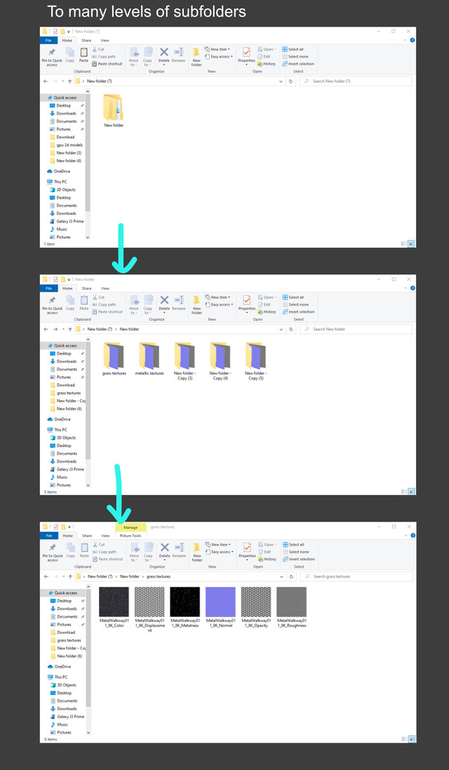Screen dimensions: 449x770
Task: Click Invert selection in New folder (7) window
Action: tap(298, 64)
